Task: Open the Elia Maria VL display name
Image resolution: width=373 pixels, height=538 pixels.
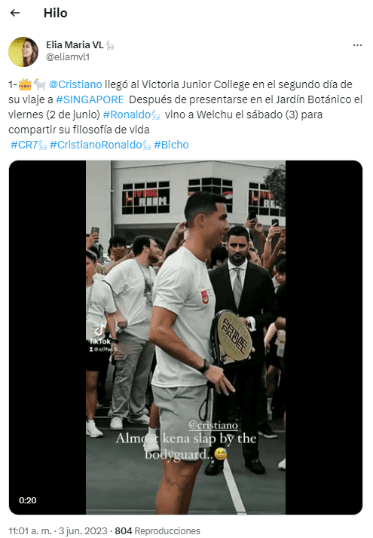Action: point(75,45)
